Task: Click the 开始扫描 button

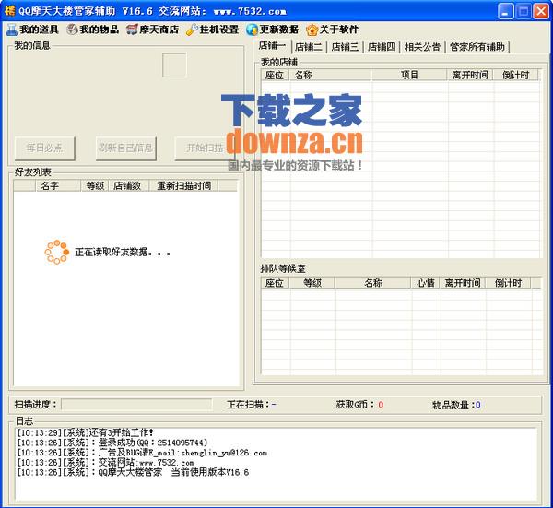Action: pos(205,148)
